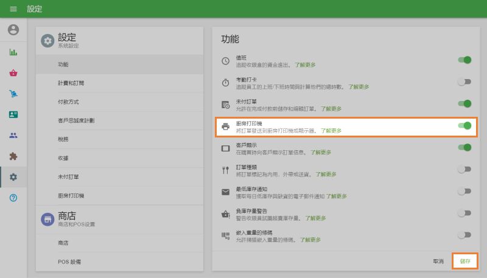Click the 功能 panel heading
487x278 pixels.
pyautogui.click(x=230, y=39)
